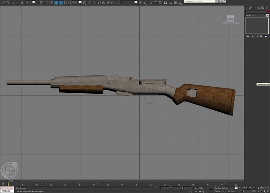Viewport: 270px width, 193px height.
Task: Click the Pin Stack icon
Action: point(248,36)
